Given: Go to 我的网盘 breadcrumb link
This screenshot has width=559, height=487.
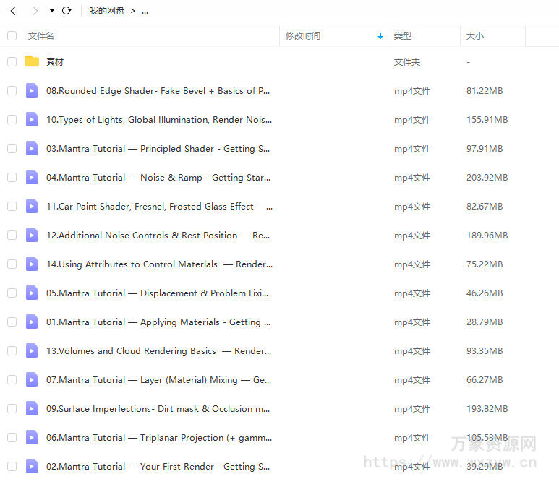Looking at the screenshot, I should 107,11.
